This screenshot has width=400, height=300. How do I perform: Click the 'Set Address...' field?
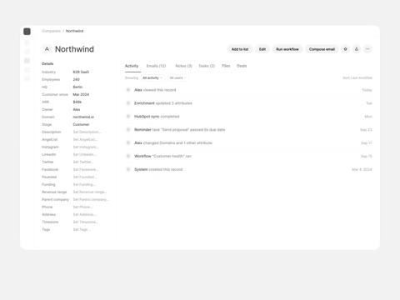[85, 214]
